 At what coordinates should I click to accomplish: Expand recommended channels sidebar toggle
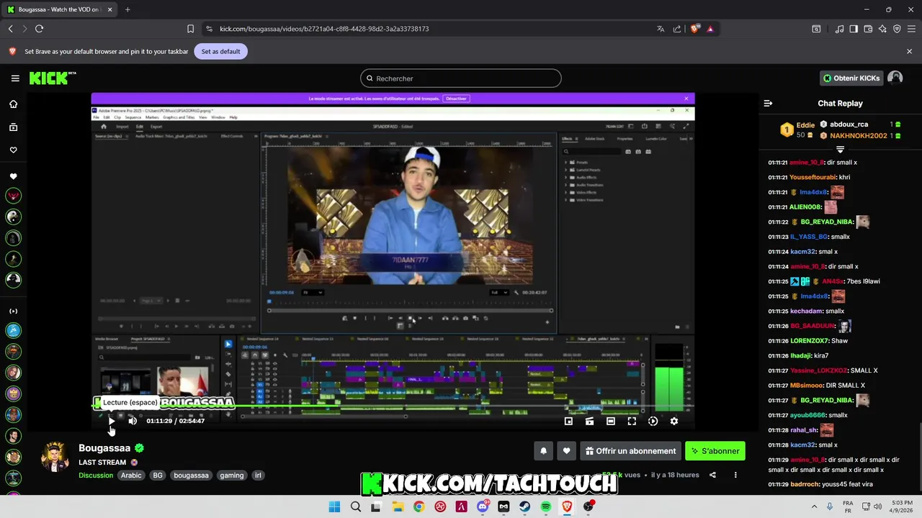click(13, 312)
